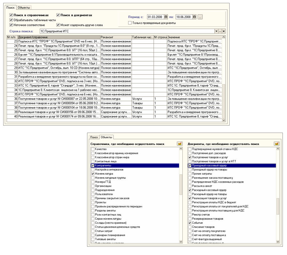
Task: Click scroll-down arrow of the results table
Action: coord(224,120)
